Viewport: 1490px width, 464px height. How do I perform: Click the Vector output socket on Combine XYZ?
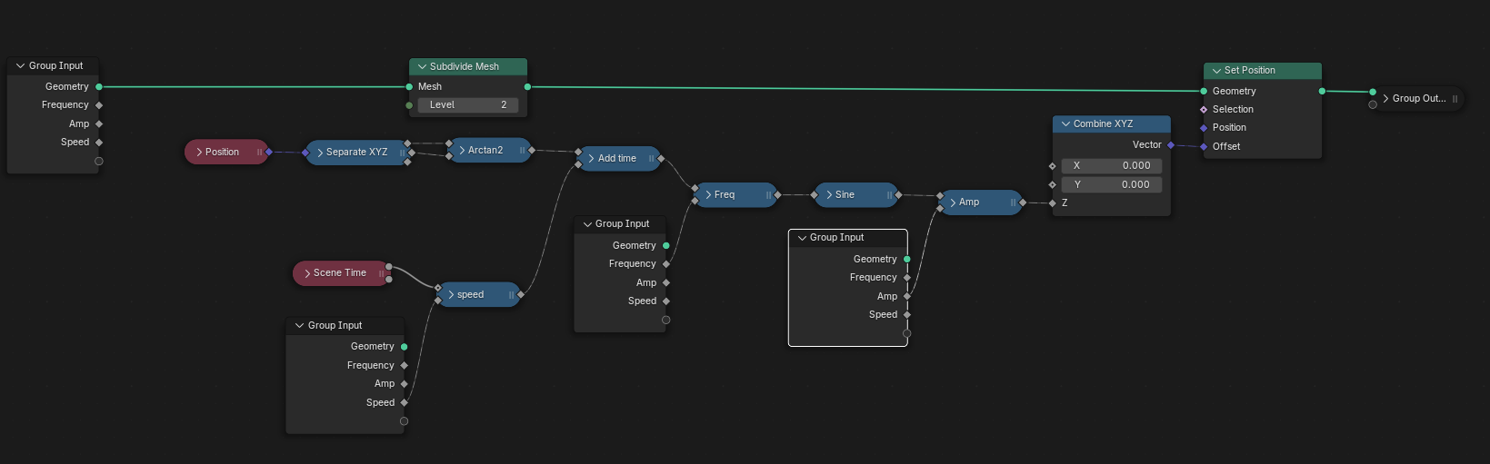(x=1171, y=145)
